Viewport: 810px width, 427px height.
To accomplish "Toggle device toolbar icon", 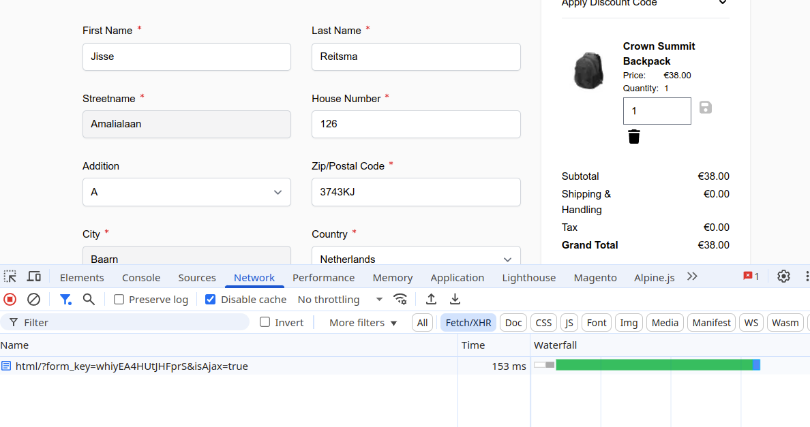I will click(34, 277).
